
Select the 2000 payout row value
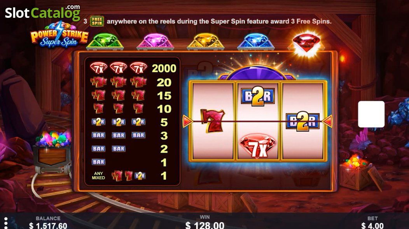tap(164, 68)
